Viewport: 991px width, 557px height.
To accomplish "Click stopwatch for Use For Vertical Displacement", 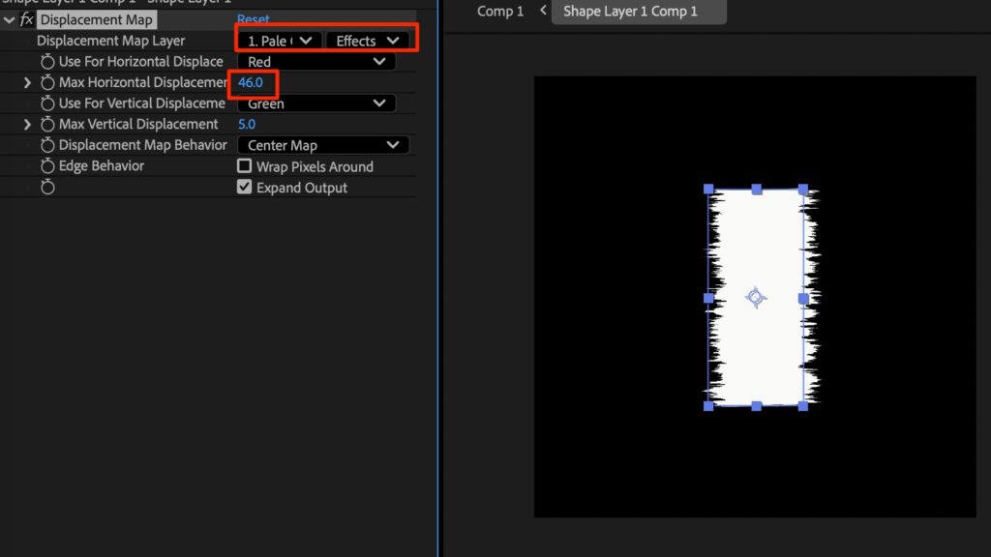I will [47, 103].
